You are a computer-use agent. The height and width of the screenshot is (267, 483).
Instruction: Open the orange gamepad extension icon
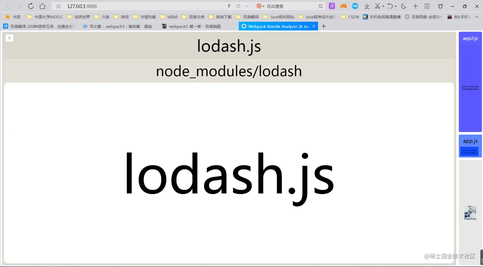[x=343, y=6]
